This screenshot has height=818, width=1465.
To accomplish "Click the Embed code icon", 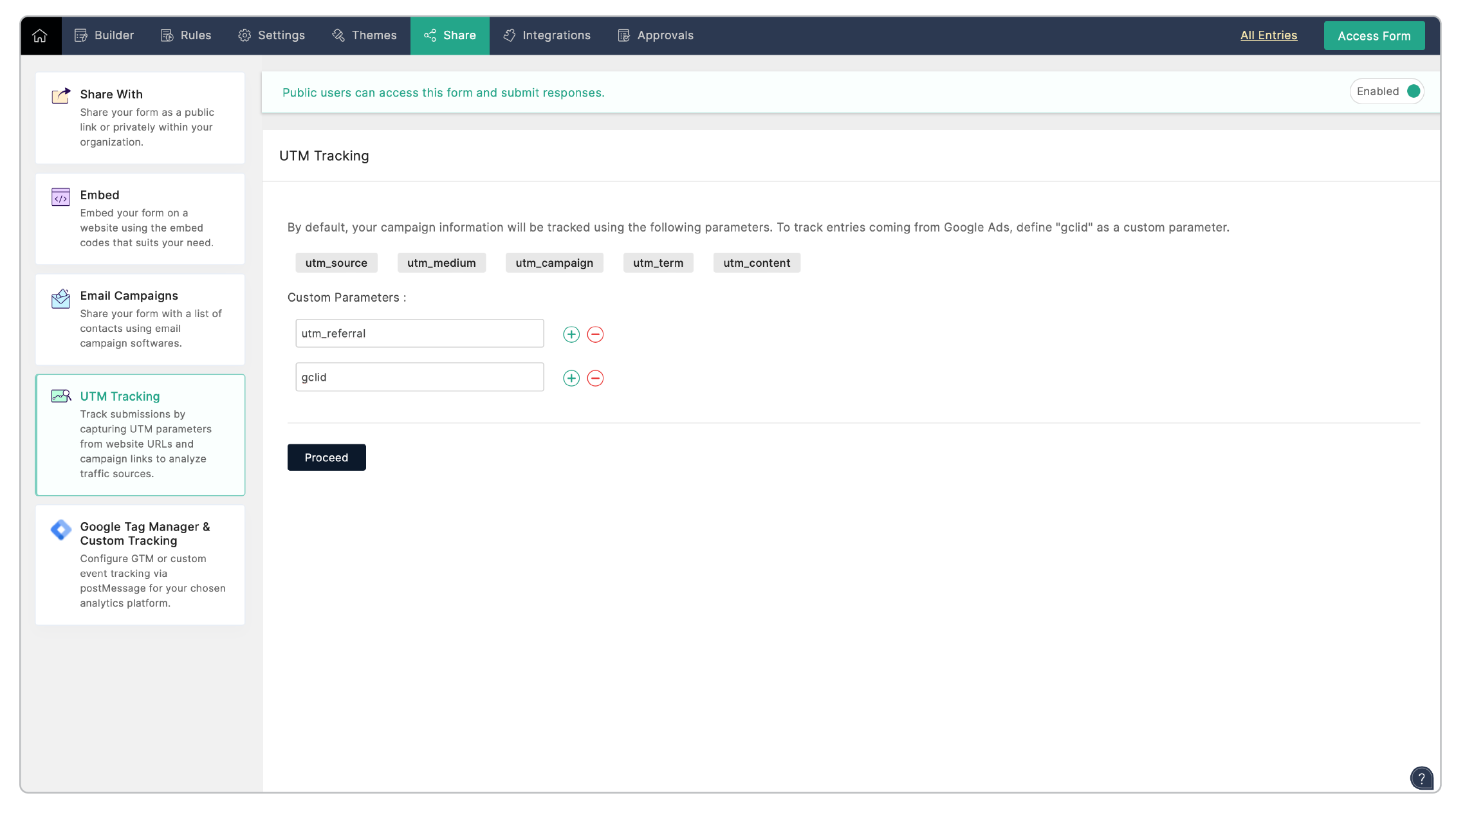I will (60, 197).
